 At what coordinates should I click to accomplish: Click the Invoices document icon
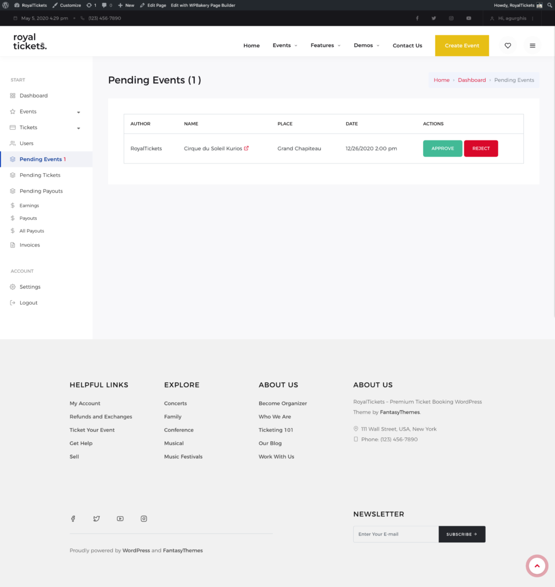click(13, 245)
